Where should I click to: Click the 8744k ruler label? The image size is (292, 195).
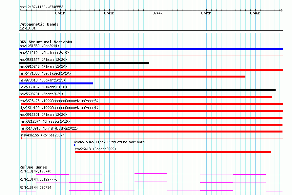(157, 13)
